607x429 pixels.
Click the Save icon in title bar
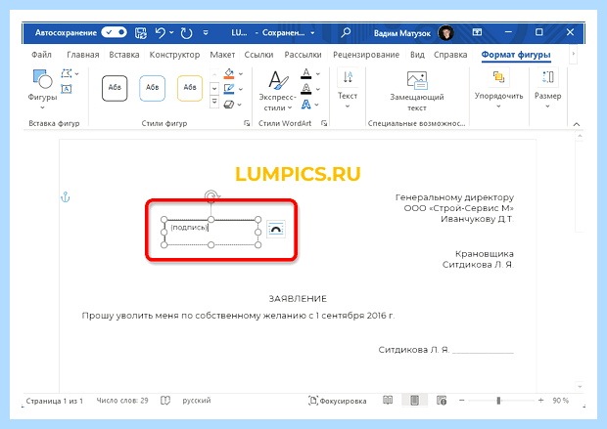(141, 33)
